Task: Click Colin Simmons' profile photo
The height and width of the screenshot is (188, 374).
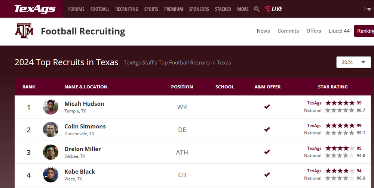Action: 50,129
